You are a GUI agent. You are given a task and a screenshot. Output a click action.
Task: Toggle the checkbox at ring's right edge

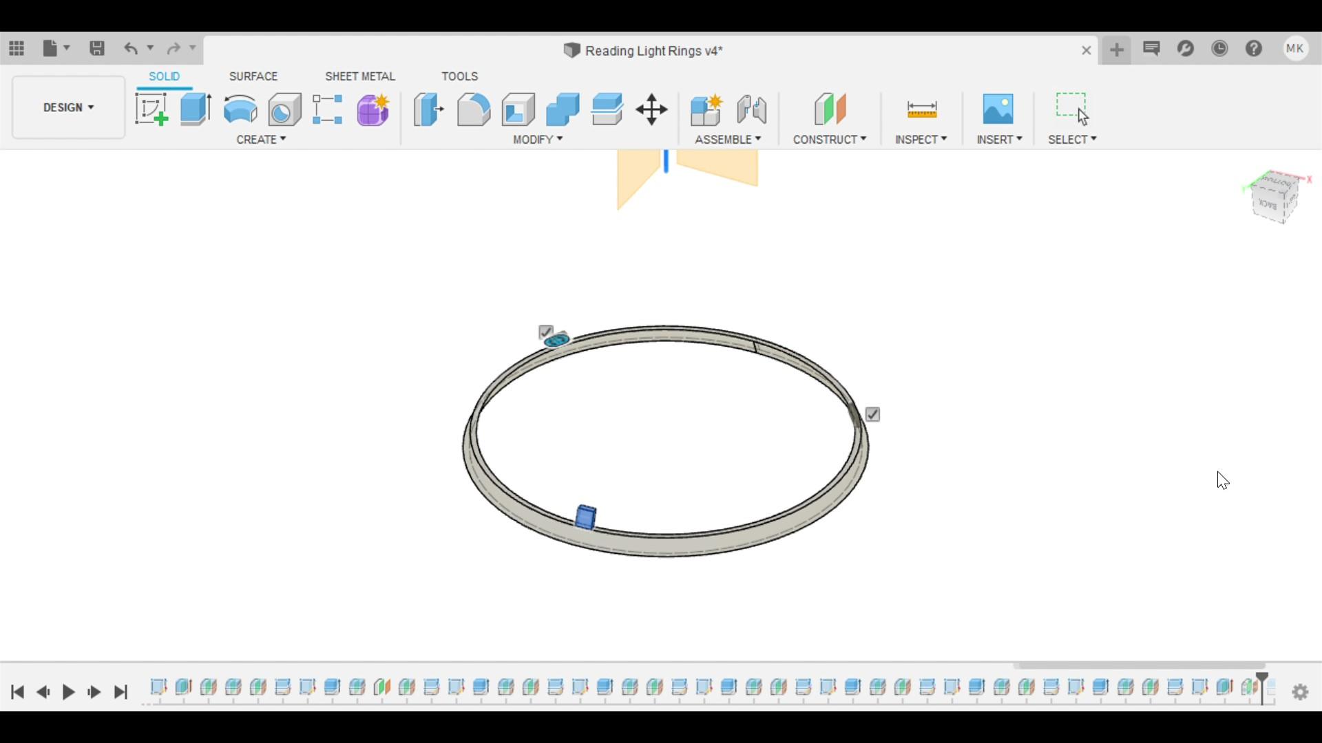point(872,414)
